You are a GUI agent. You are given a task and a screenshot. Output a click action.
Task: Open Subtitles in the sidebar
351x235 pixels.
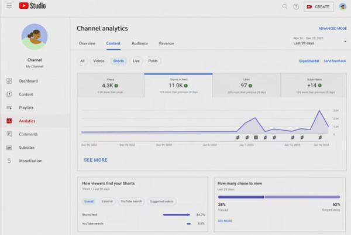pos(27,148)
